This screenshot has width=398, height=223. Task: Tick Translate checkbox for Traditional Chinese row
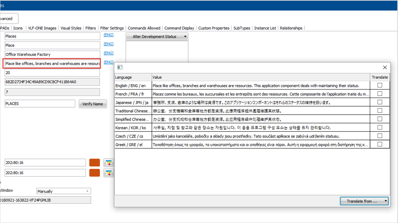[x=380, y=110]
